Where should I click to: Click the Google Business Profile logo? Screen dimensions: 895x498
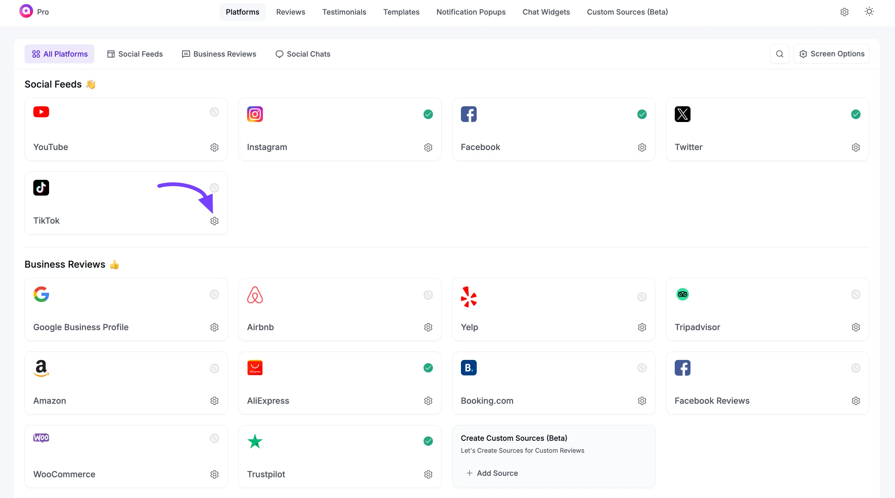pyautogui.click(x=41, y=294)
